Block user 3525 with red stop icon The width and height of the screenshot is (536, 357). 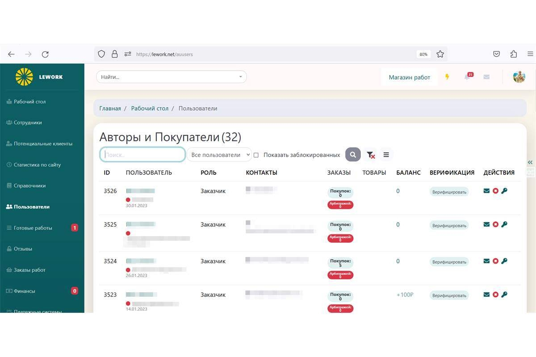[x=495, y=224]
